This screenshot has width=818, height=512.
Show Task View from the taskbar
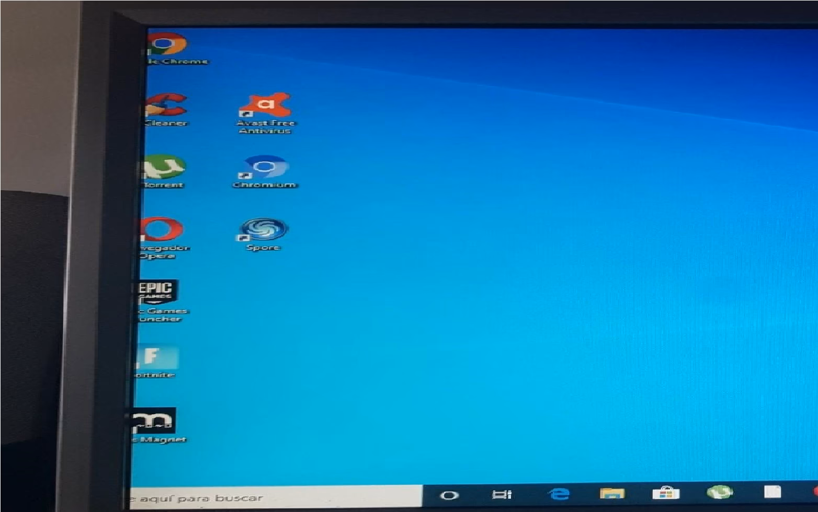tap(502, 494)
